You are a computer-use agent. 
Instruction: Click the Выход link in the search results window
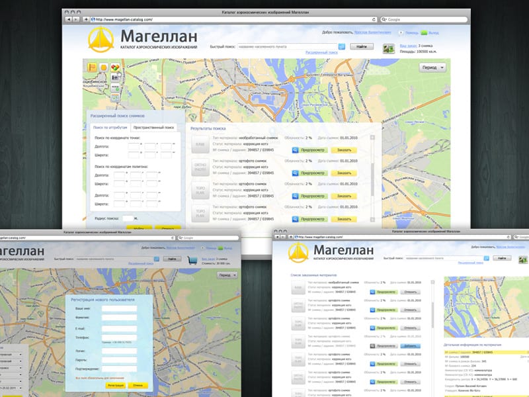(x=434, y=32)
